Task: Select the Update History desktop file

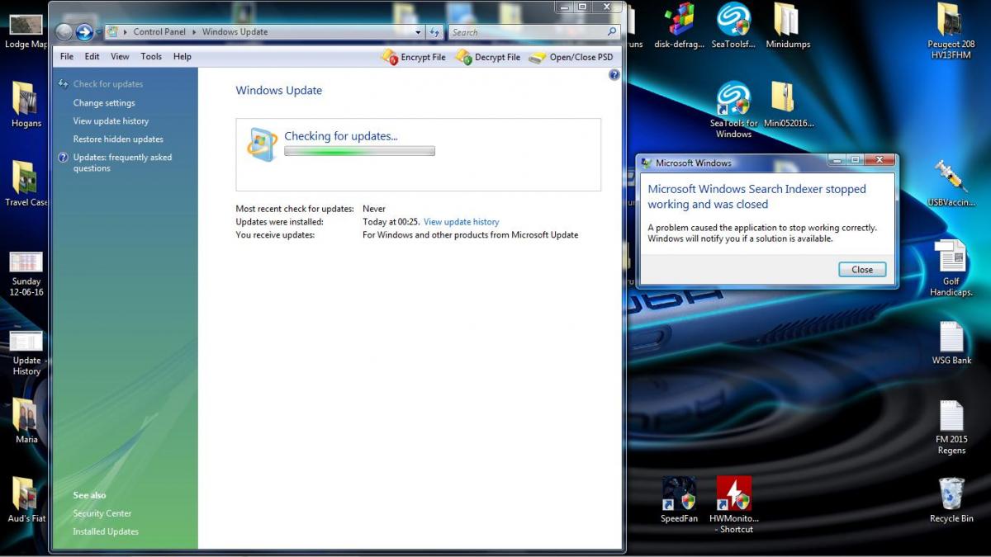Action: [26, 352]
